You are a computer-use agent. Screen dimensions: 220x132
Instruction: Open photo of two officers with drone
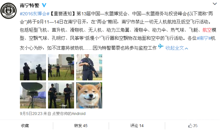point(61,95)
